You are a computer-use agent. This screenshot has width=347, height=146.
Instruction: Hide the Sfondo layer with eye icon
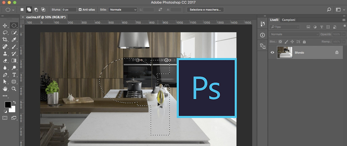272,52
